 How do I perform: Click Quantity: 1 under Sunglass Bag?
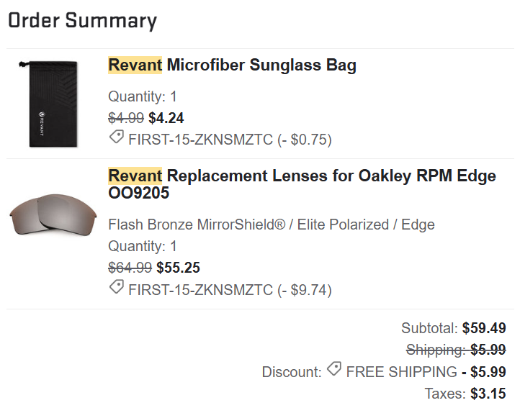pos(142,96)
